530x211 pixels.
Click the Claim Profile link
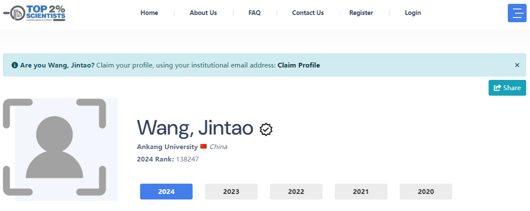point(299,65)
